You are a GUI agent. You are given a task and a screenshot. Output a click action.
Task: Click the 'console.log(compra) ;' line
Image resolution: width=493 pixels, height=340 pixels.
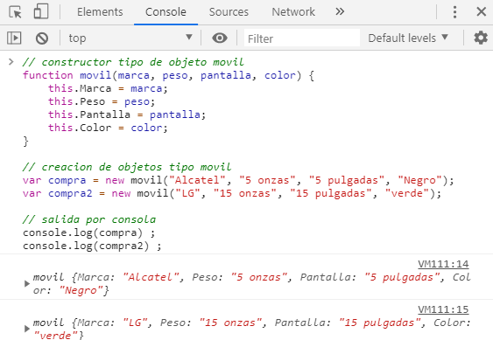(x=89, y=233)
